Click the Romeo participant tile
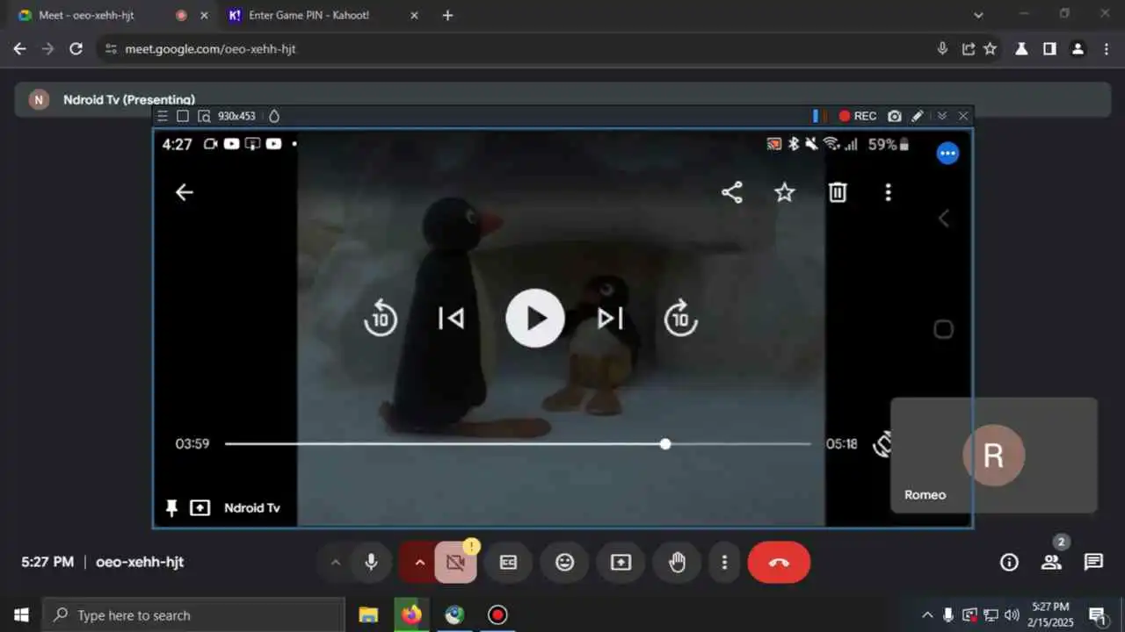The width and height of the screenshot is (1125, 632). [994, 456]
